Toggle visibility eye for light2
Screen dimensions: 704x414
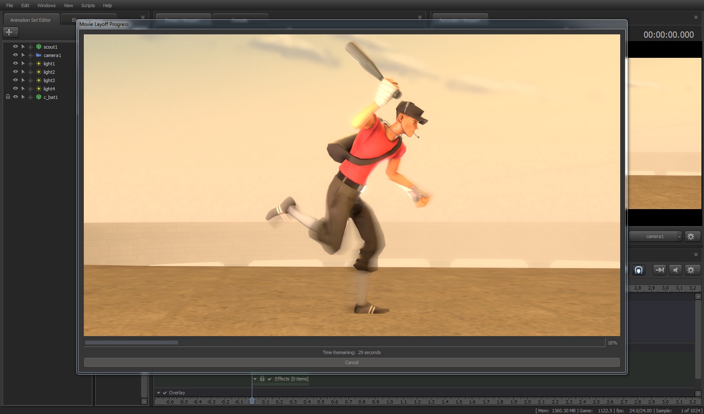(x=16, y=72)
